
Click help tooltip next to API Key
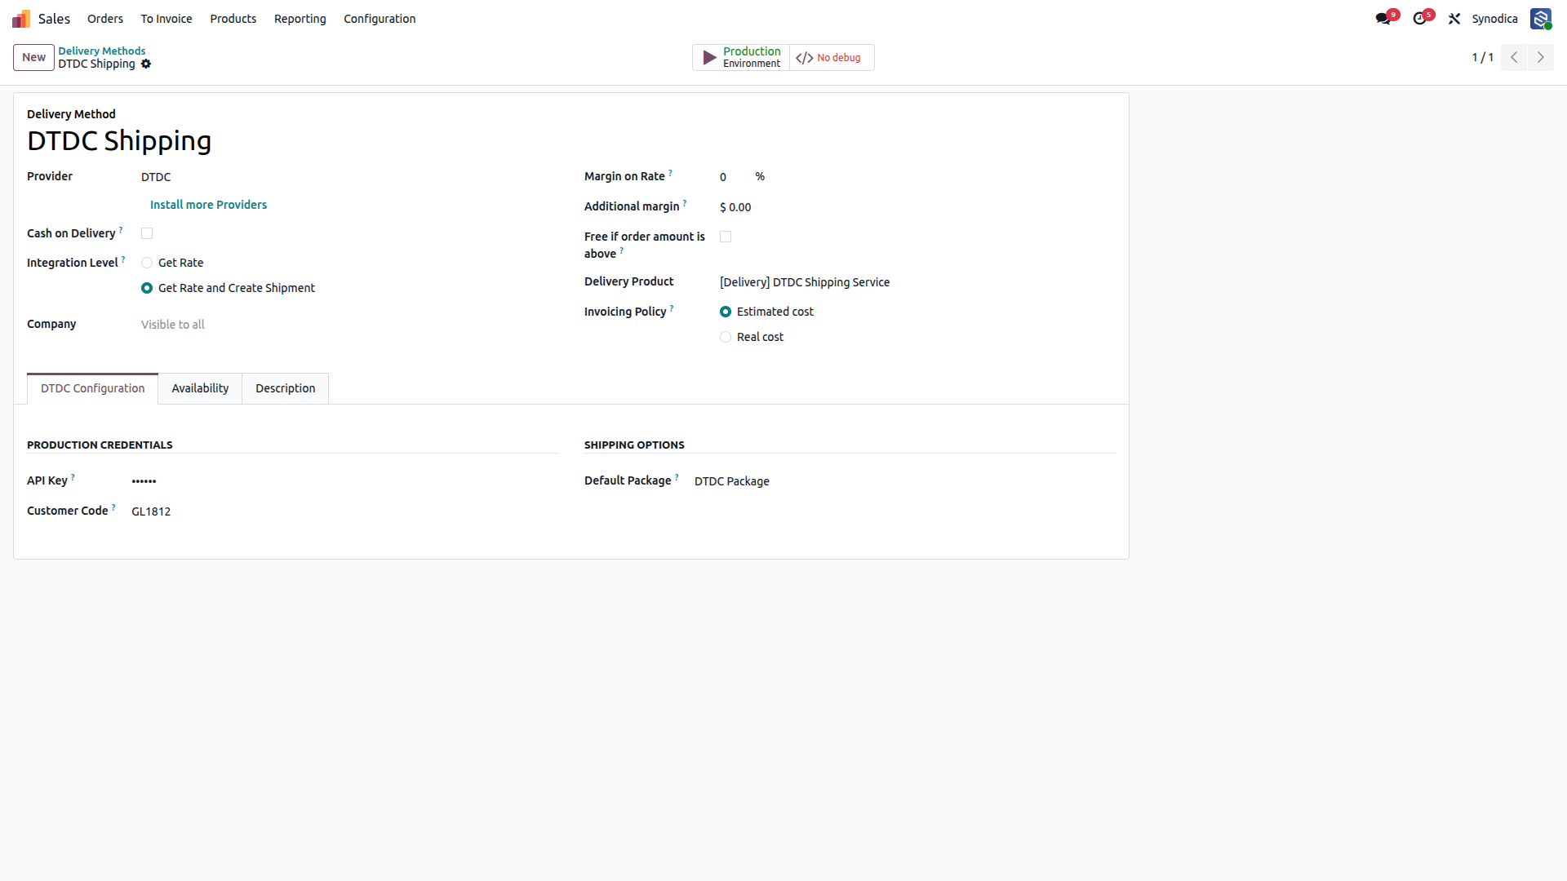[x=73, y=477]
